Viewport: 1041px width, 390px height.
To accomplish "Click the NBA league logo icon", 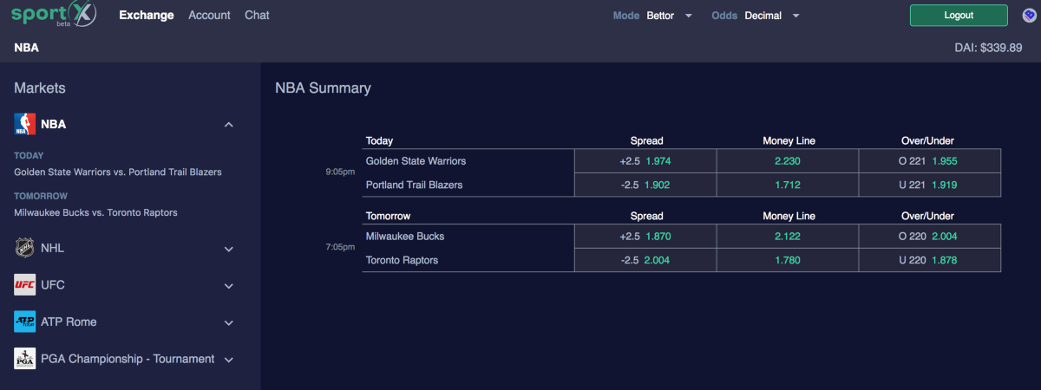I will click(25, 124).
